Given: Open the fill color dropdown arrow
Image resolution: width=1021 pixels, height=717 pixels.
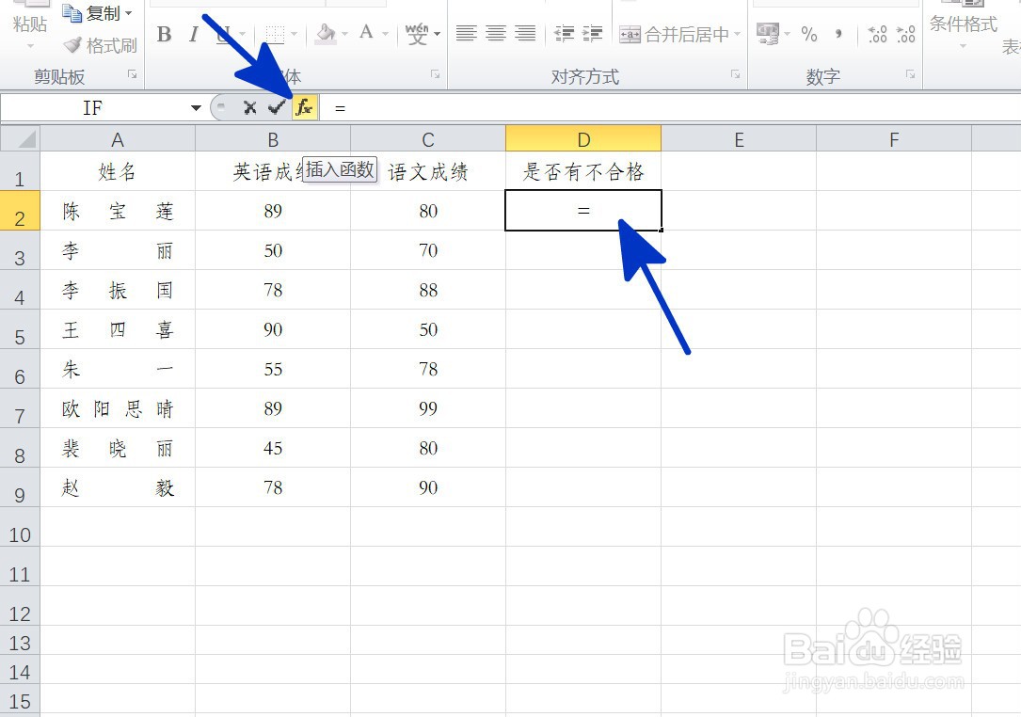Looking at the screenshot, I should coord(345,34).
